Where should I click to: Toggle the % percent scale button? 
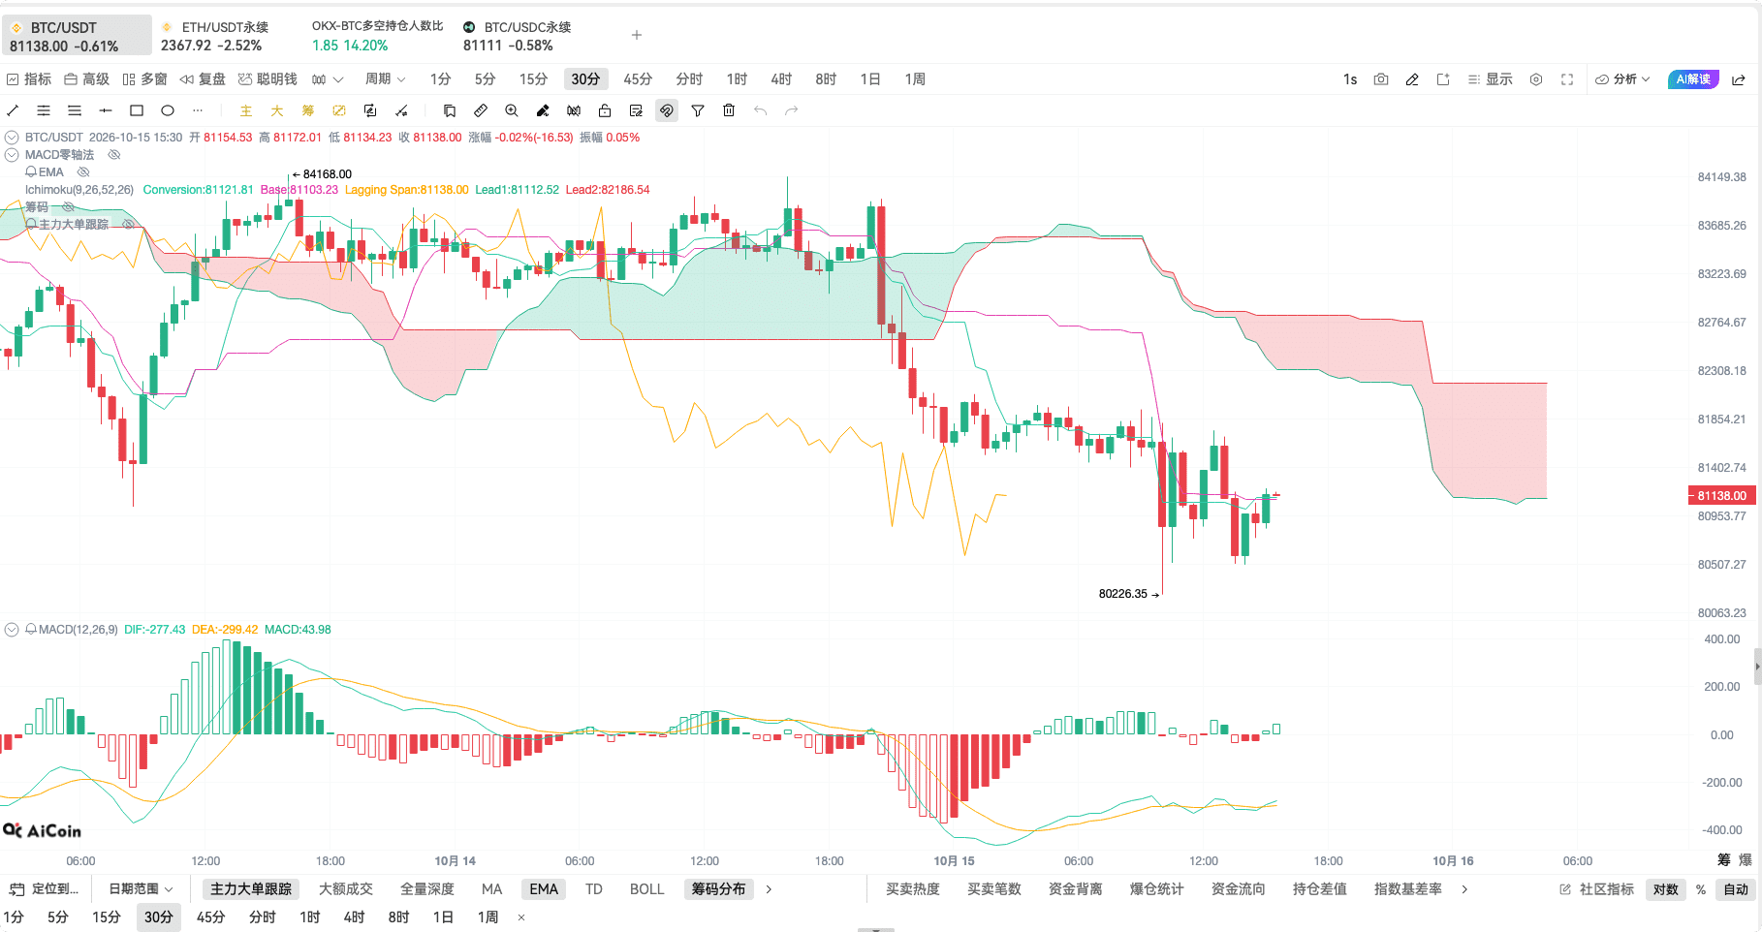coord(1701,889)
